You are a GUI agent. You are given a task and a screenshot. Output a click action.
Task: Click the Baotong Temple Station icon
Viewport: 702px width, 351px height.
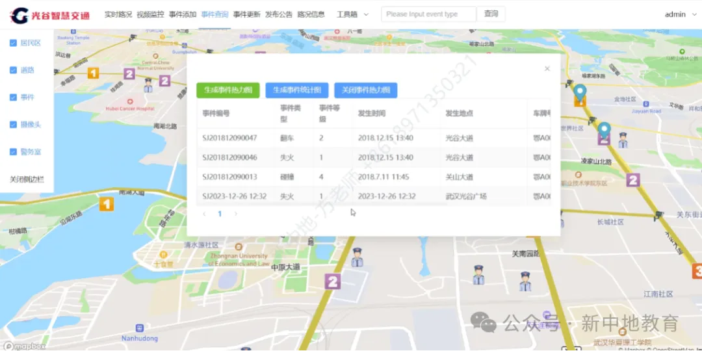pyautogui.click(x=73, y=32)
